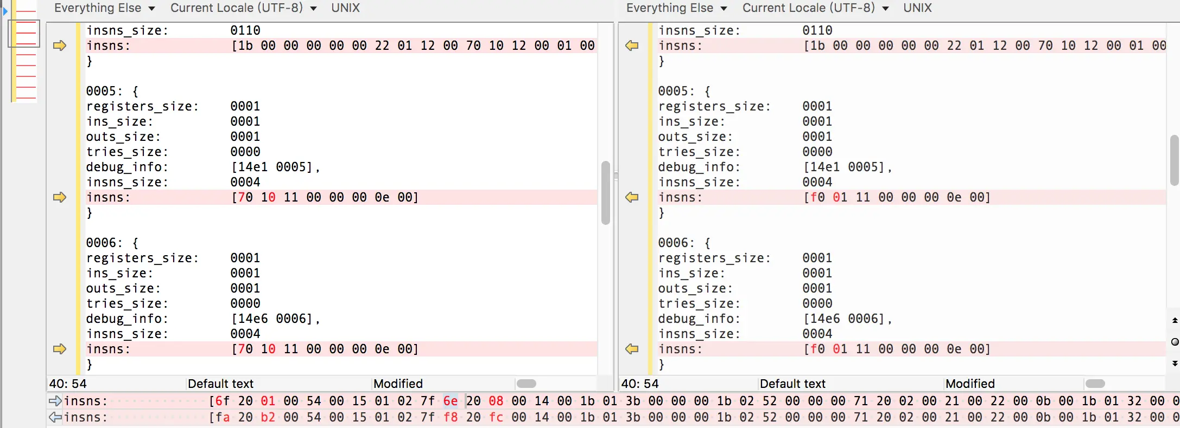The image size is (1180, 428).
Task: Click right pane 'Default text' status entry
Action: 792,384
